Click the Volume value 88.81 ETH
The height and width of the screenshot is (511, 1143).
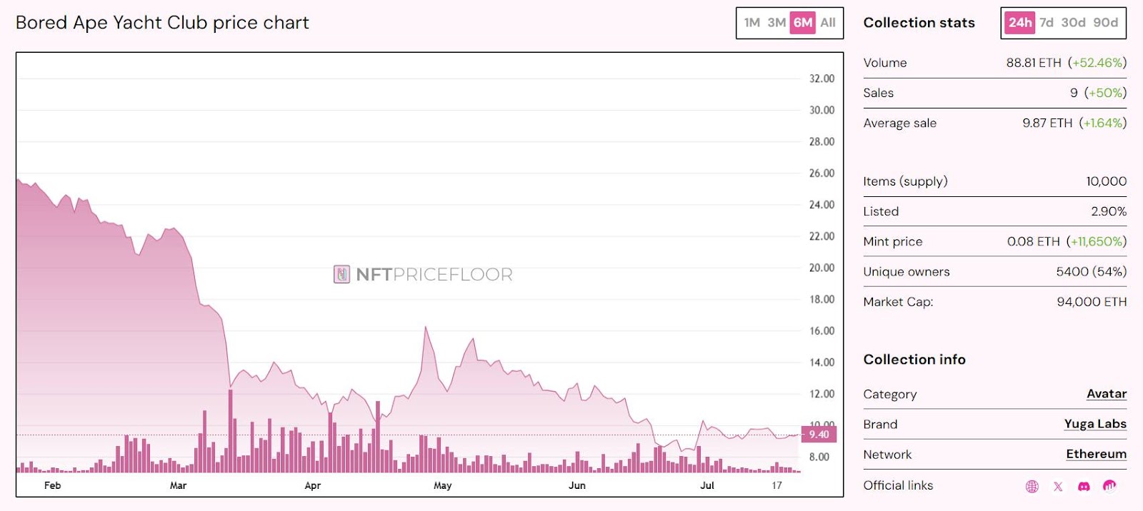point(1034,63)
